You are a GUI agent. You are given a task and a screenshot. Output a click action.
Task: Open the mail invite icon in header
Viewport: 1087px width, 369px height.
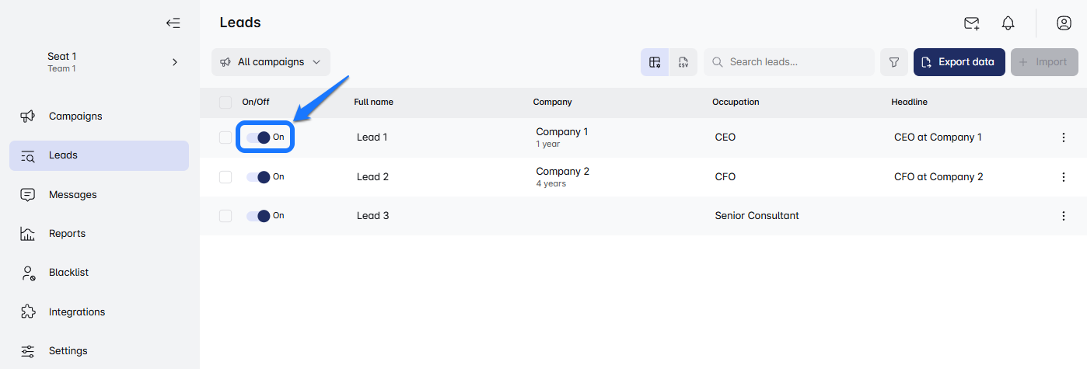click(971, 23)
